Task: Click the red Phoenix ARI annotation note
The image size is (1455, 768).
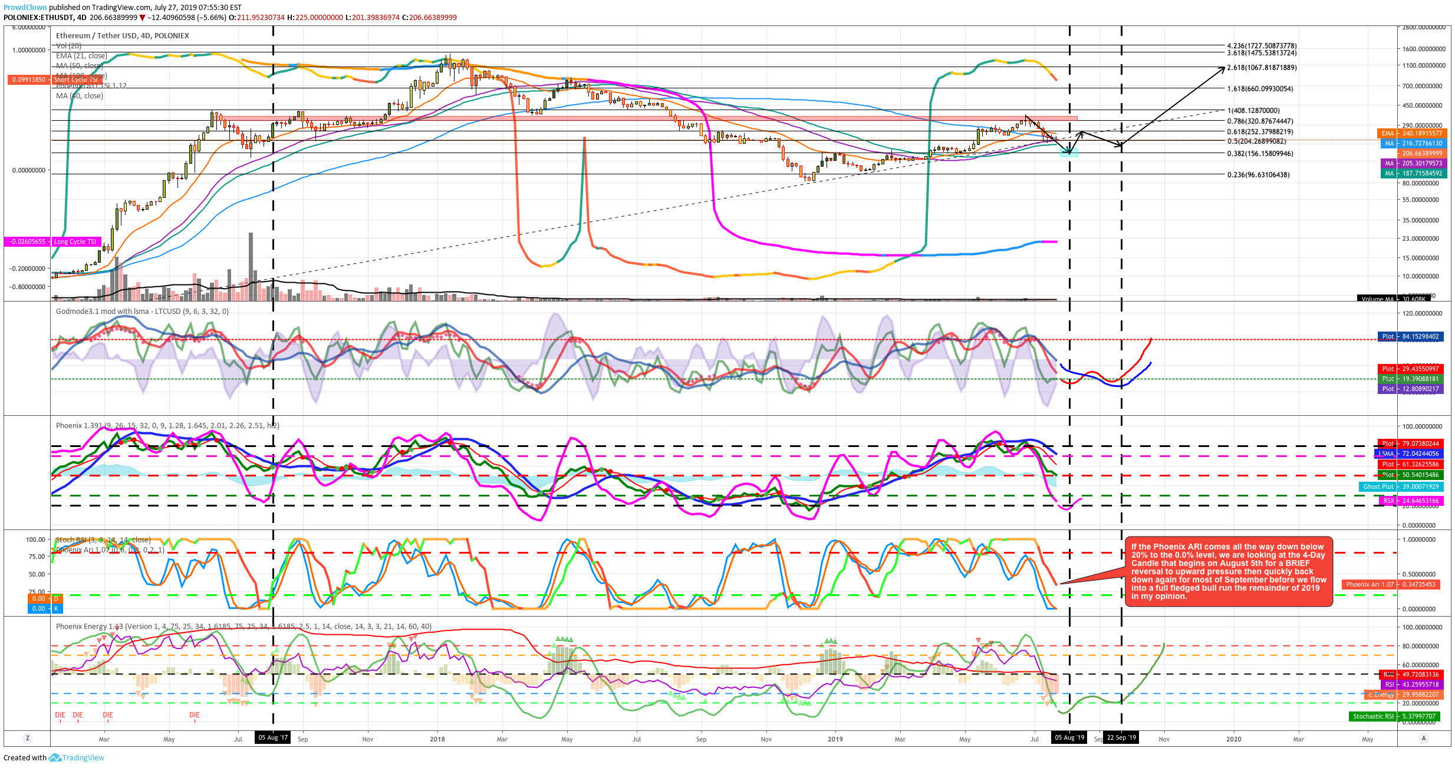Action: click(1229, 572)
